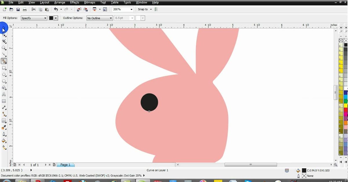Viewport: 348px width, 182px height.
Task: Go to the last page
Action: [50, 165]
